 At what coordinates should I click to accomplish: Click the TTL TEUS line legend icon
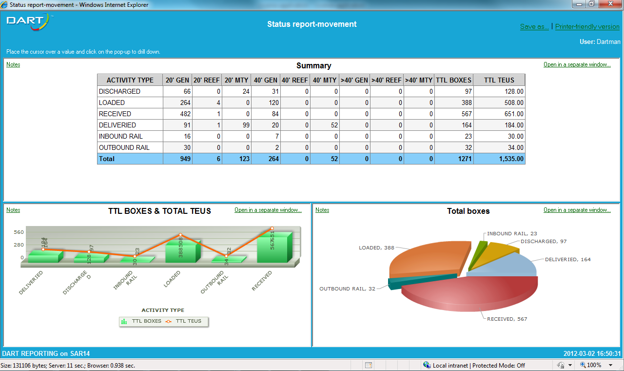click(169, 321)
